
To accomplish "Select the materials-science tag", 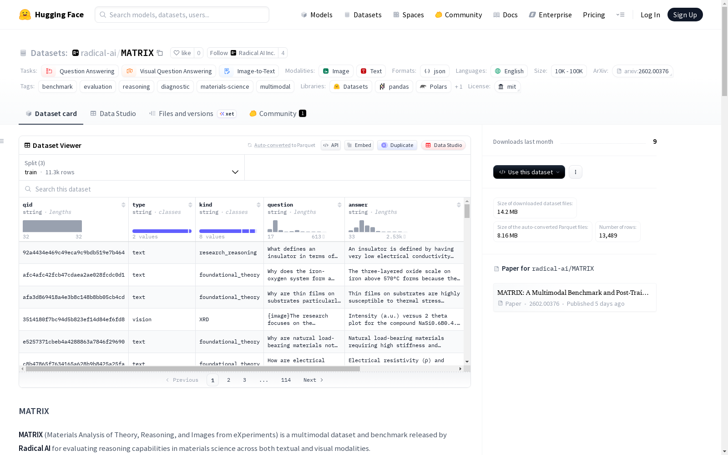I will pyautogui.click(x=225, y=86).
